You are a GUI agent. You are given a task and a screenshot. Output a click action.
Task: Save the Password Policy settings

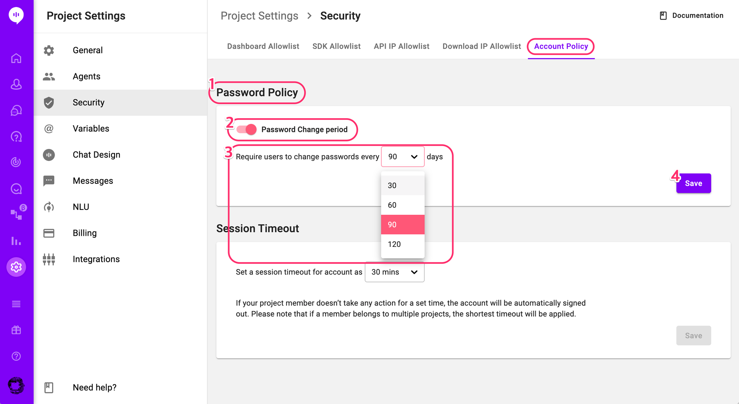(693, 183)
